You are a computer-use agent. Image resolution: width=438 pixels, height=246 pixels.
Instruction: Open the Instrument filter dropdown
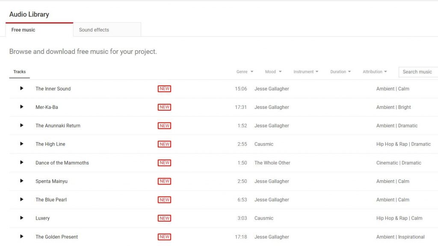pos(306,72)
